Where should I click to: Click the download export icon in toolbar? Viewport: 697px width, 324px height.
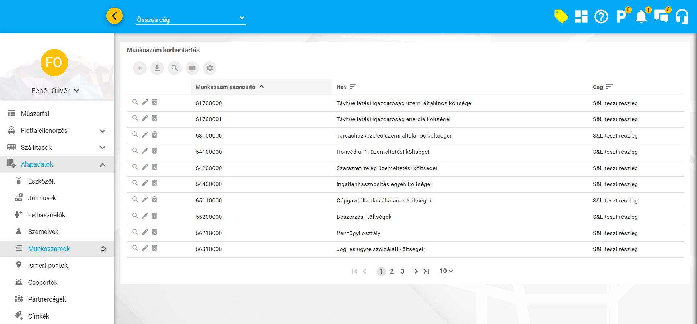157,68
